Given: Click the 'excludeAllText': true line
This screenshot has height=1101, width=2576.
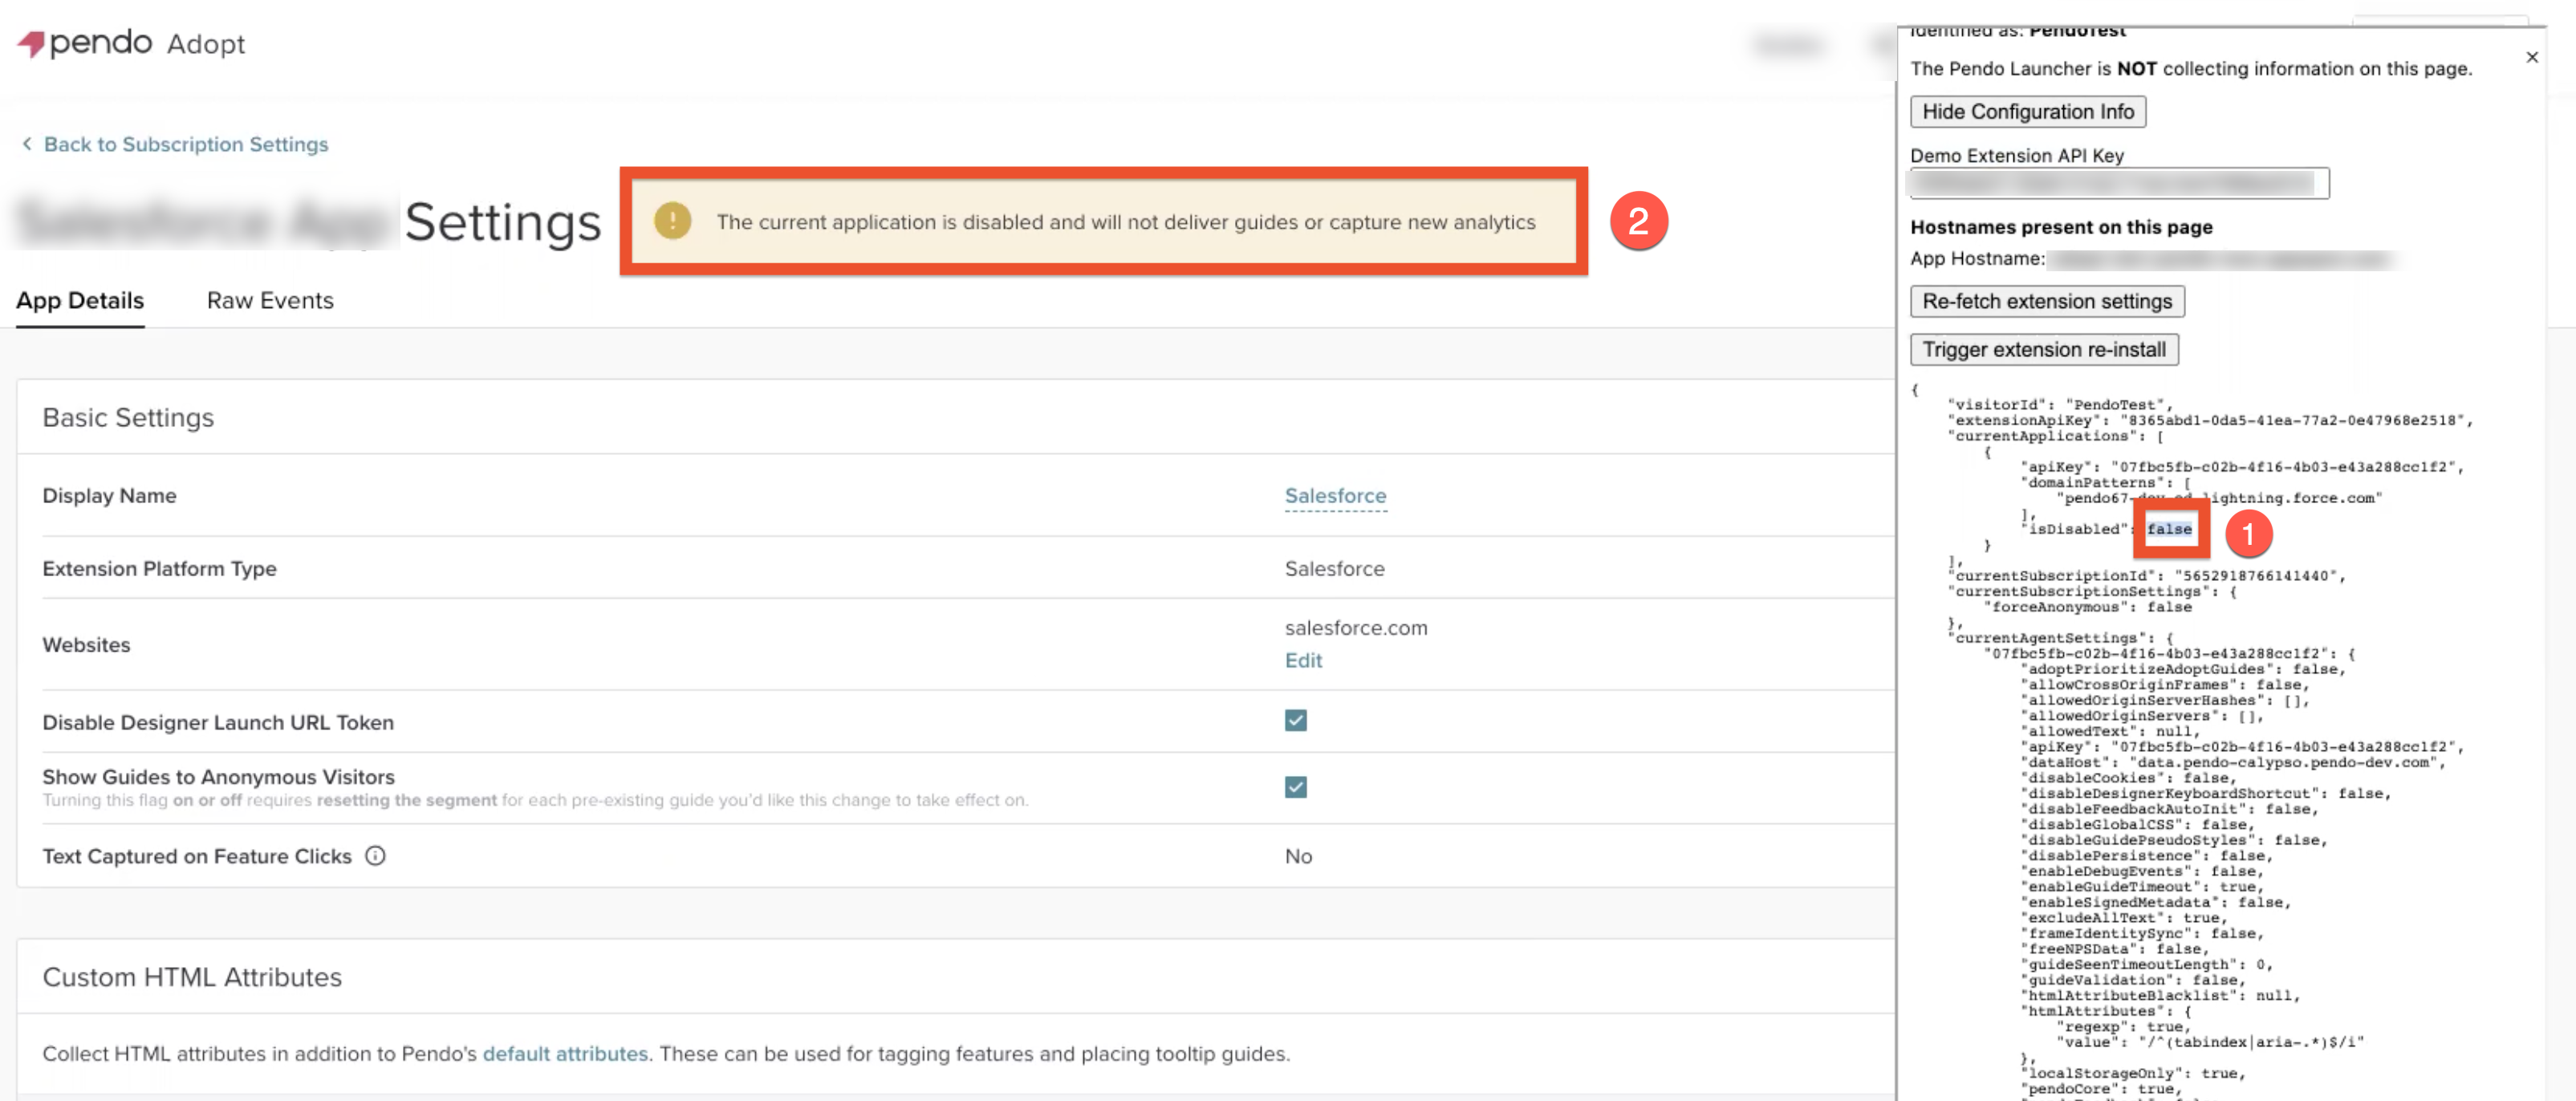Looking at the screenshot, I should point(2123,917).
